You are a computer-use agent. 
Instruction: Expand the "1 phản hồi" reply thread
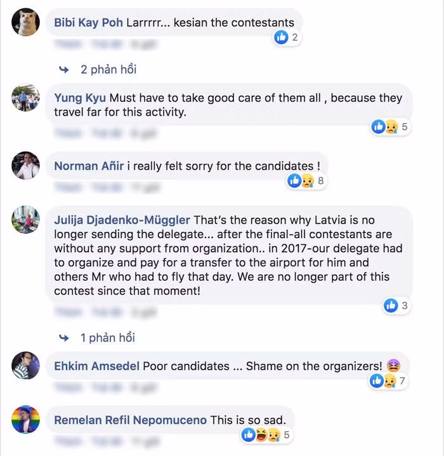tap(107, 337)
